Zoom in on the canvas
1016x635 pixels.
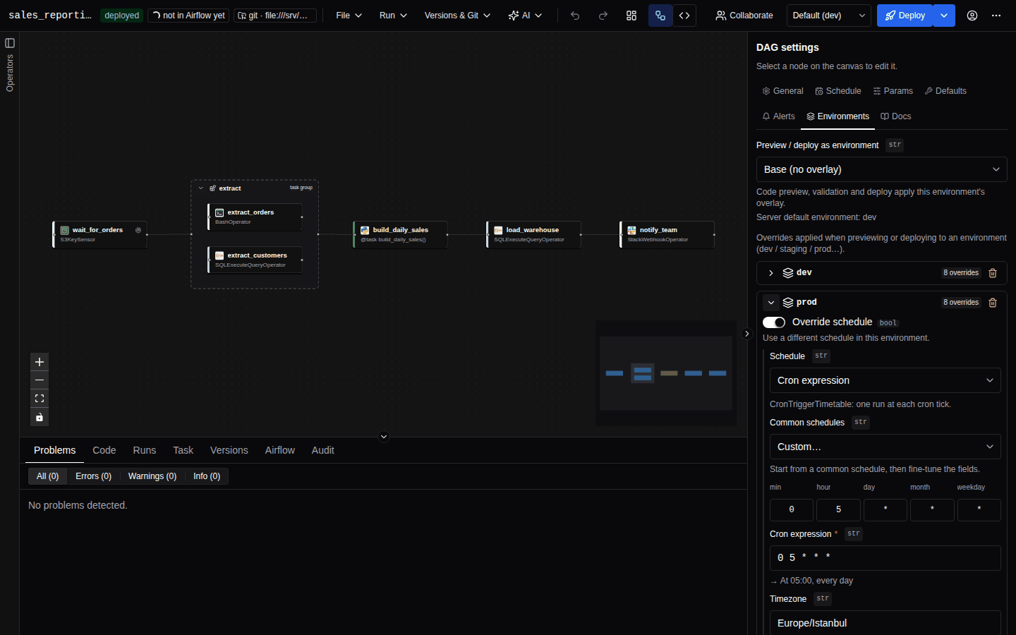tap(40, 362)
